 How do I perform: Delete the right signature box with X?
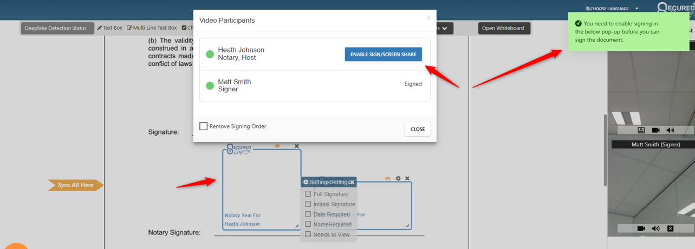click(x=407, y=178)
